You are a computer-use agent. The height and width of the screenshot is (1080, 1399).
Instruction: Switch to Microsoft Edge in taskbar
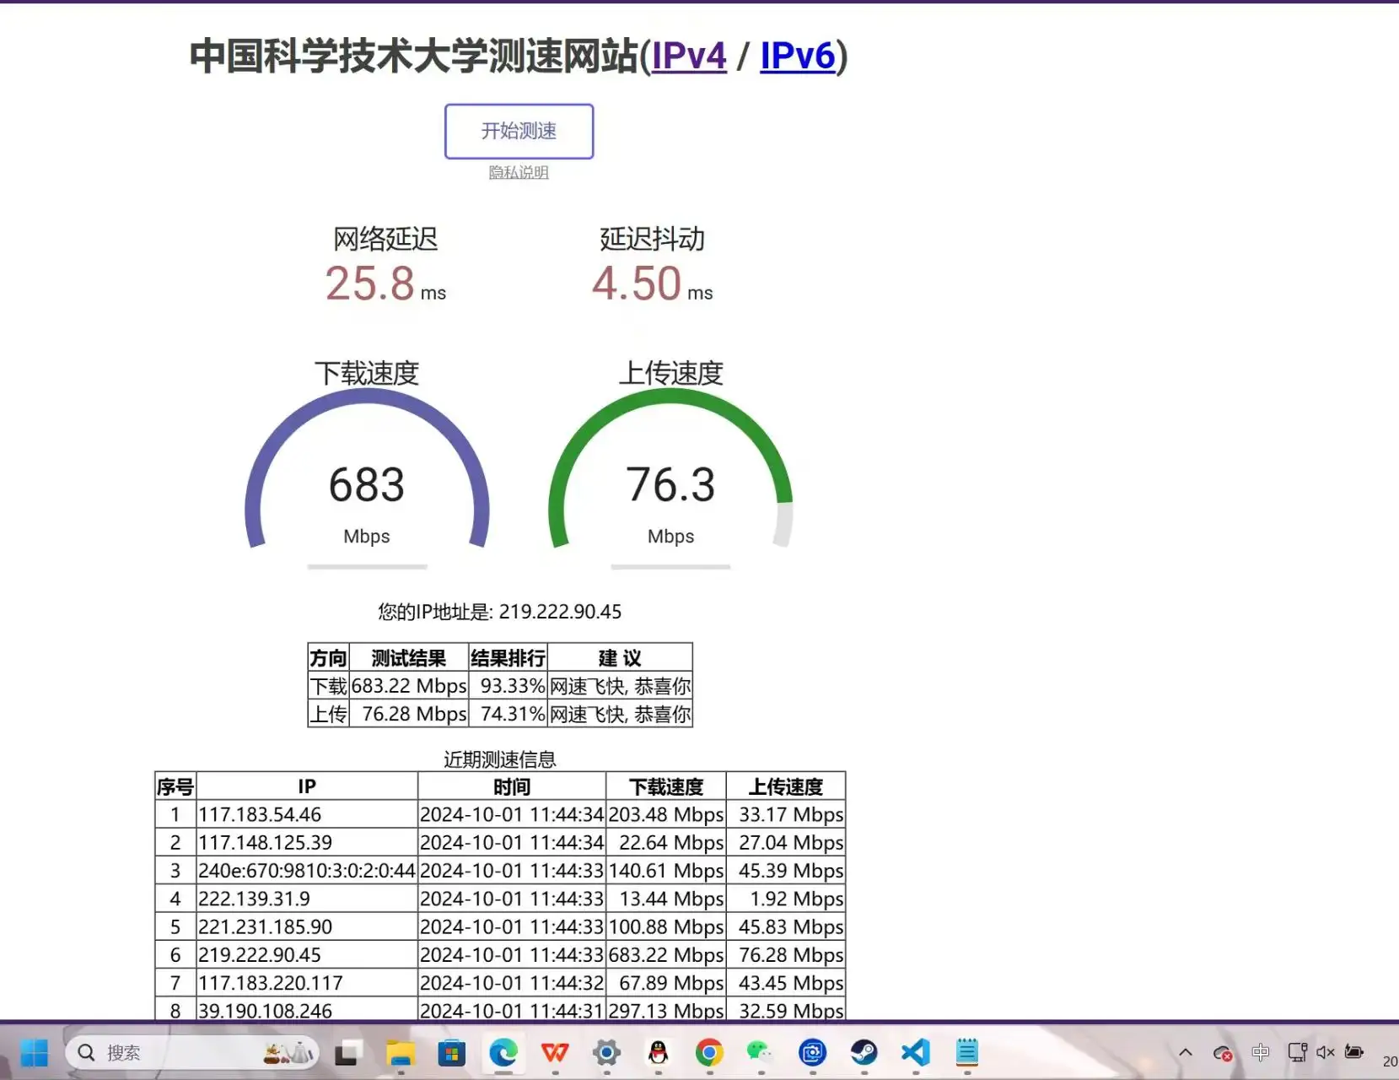pyautogui.click(x=503, y=1053)
